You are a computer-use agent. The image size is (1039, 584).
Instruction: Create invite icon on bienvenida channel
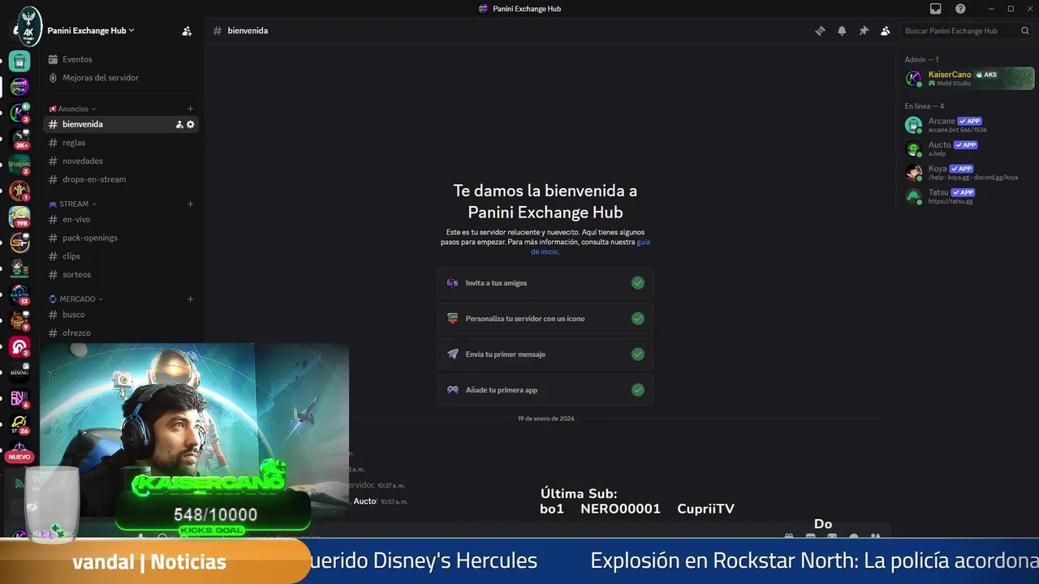pyautogui.click(x=179, y=124)
